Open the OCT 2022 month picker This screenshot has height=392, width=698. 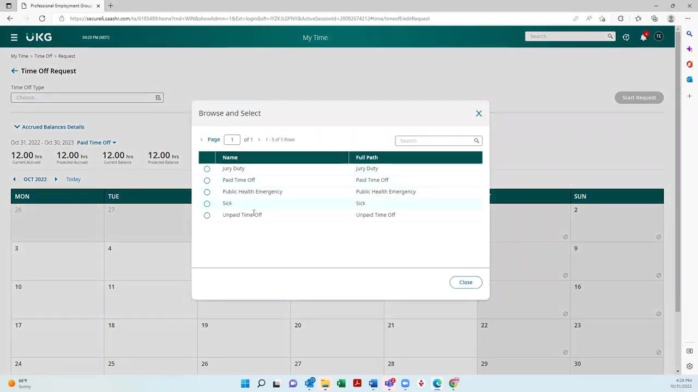35,179
